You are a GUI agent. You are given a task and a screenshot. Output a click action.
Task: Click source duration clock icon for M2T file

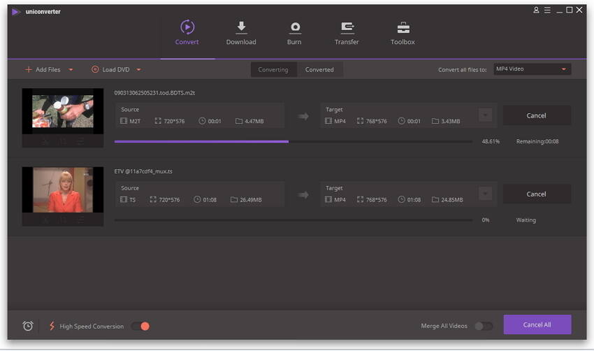click(x=202, y=121)
